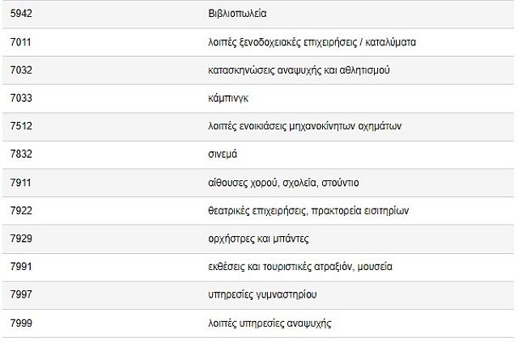Select the λοιπές υπηρεσίες αναψυχής description
The image size is (518, 342).
[x=270, y=323]
